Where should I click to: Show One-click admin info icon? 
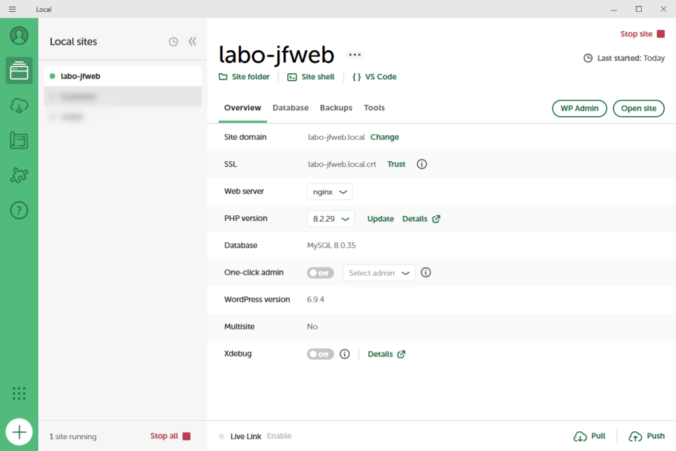pos(426,273)
